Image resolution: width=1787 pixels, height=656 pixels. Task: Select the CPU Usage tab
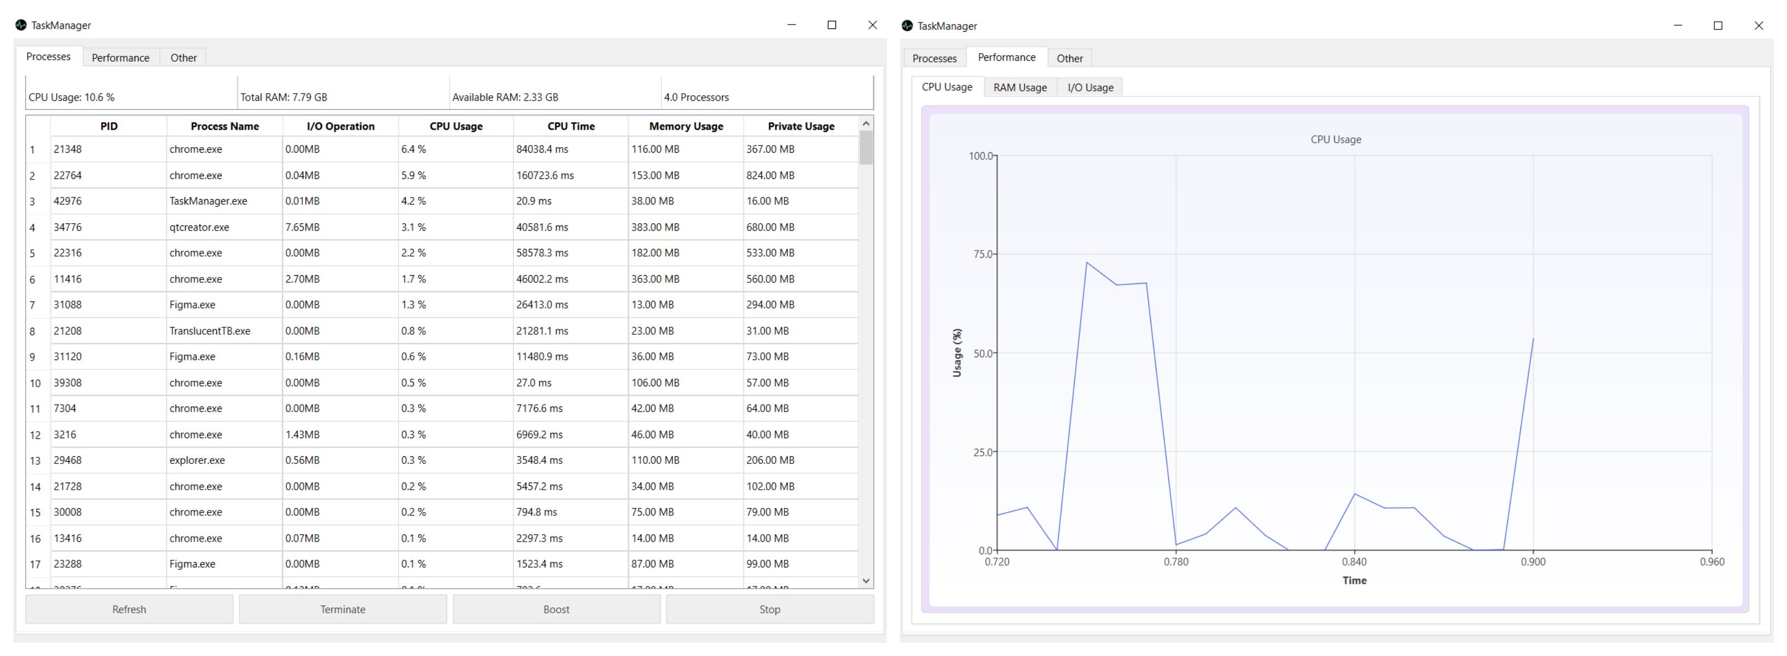pyautogui.click(x=946, y=86)
